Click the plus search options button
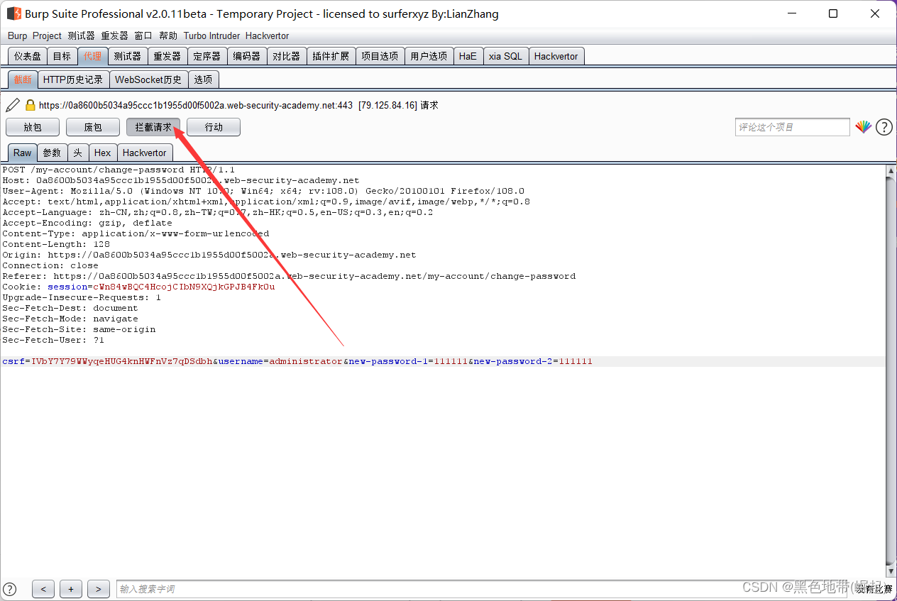 tap(71, 589)
